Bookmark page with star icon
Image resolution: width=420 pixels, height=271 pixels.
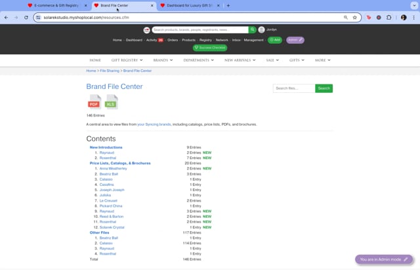pos(354,18)
